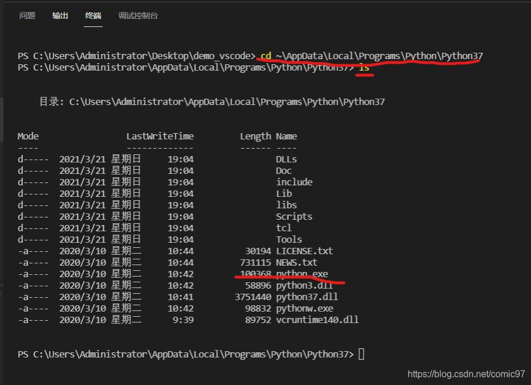Click the LastWriteTime column header

tap(160, 136)
